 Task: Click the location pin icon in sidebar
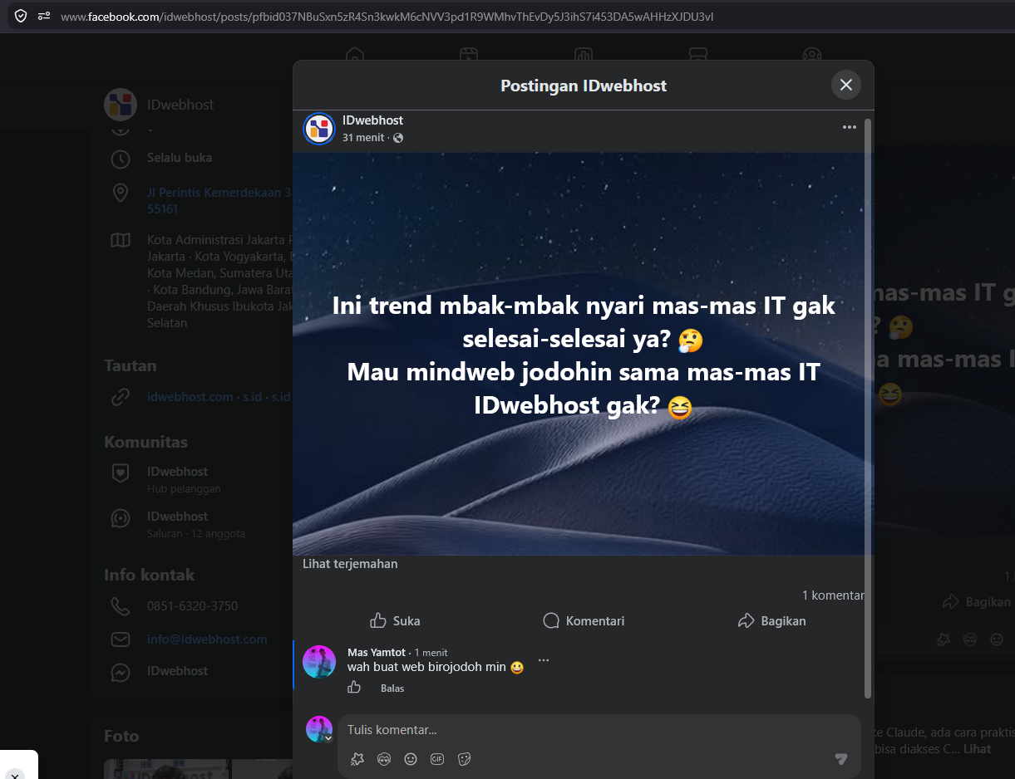tap(121, 194)
